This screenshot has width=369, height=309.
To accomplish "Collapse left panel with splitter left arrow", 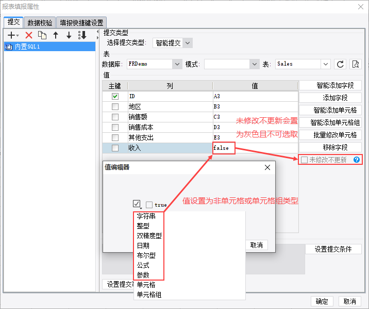I will [98, 32].
